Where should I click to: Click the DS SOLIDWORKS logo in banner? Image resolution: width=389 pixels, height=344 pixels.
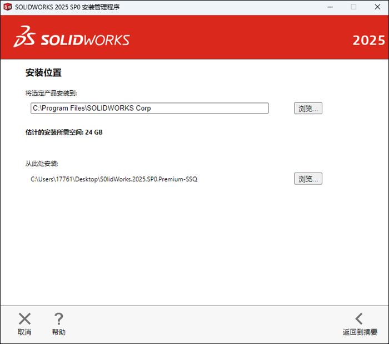(x=72, y=37)
